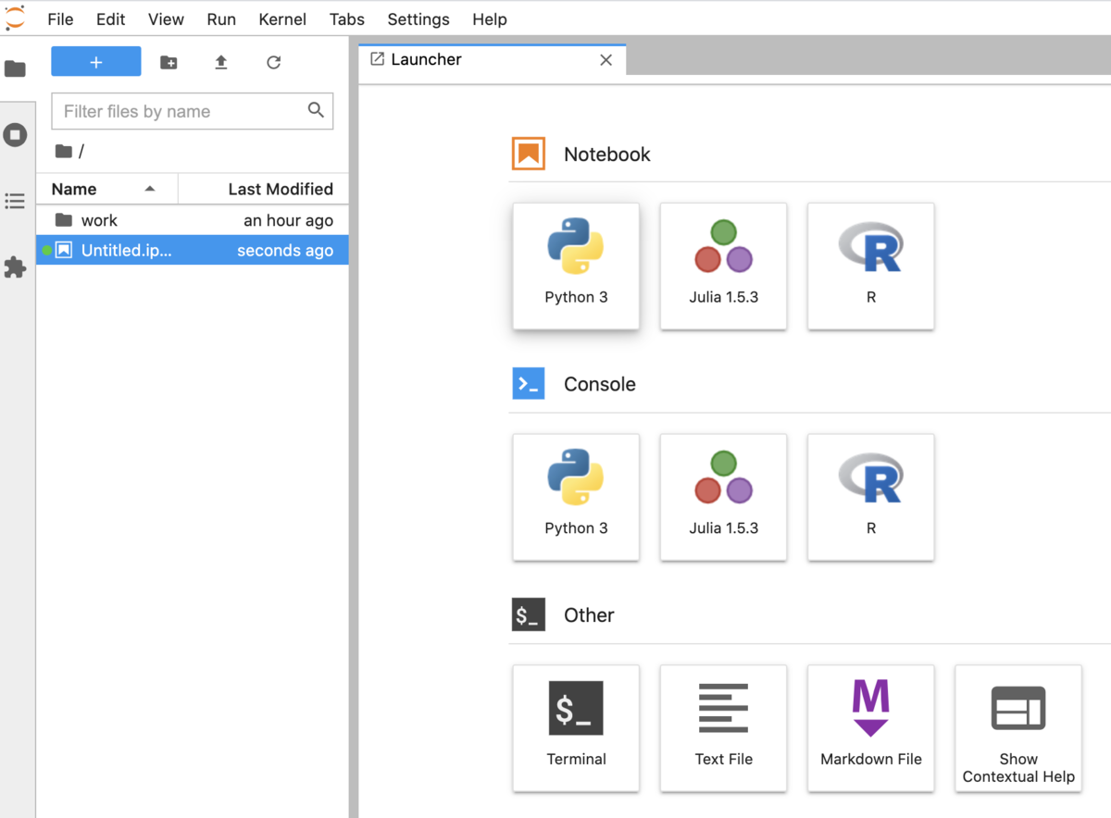Screen dimensions: 1111x818
Task: Click the Upload Files icon
Action: (220, 62)
